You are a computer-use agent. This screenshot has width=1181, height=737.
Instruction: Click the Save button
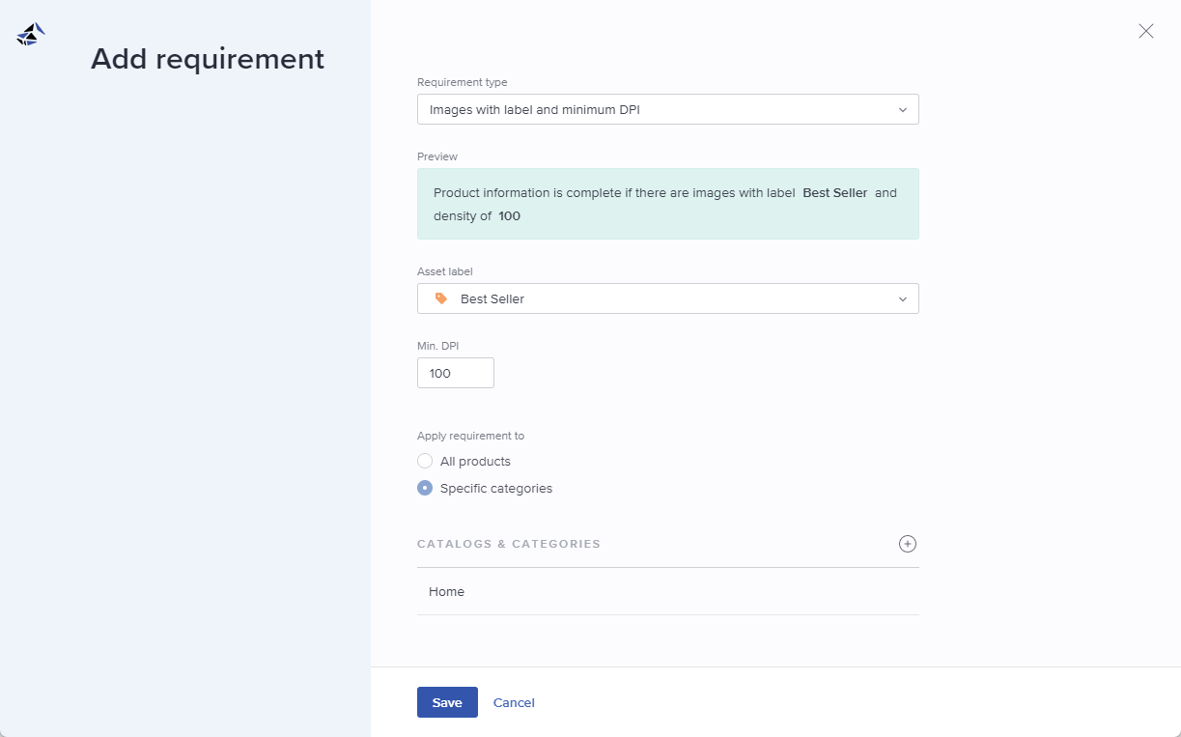coord(447,702)
